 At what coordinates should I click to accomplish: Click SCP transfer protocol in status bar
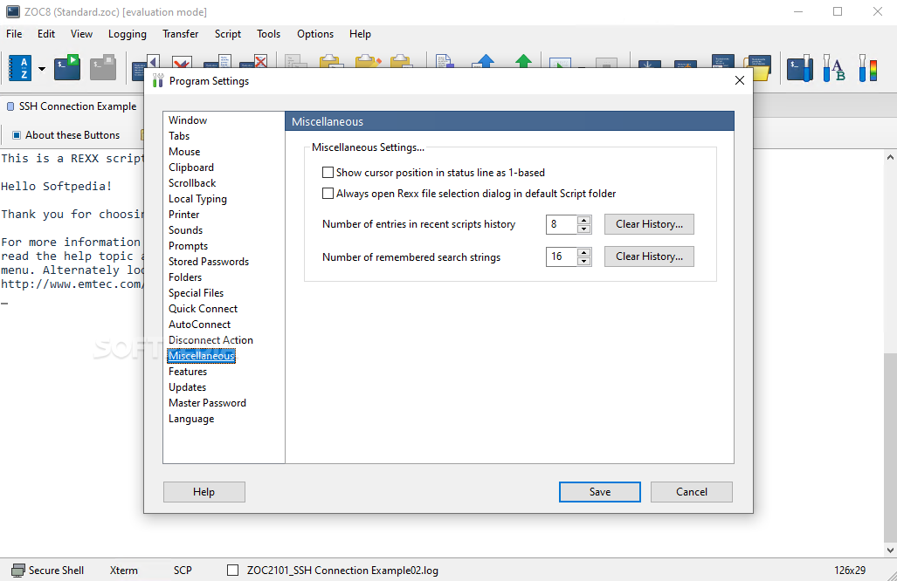click(x=183, y=571)
